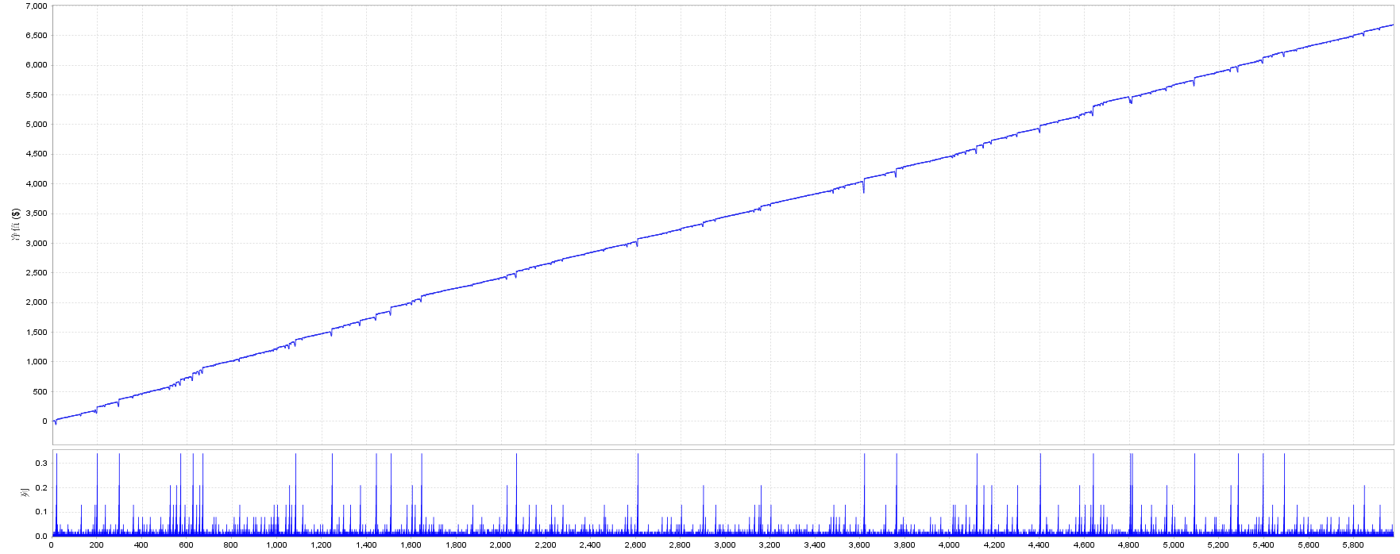Click the 3,800 horizontal axis tick label

(904, 545)
